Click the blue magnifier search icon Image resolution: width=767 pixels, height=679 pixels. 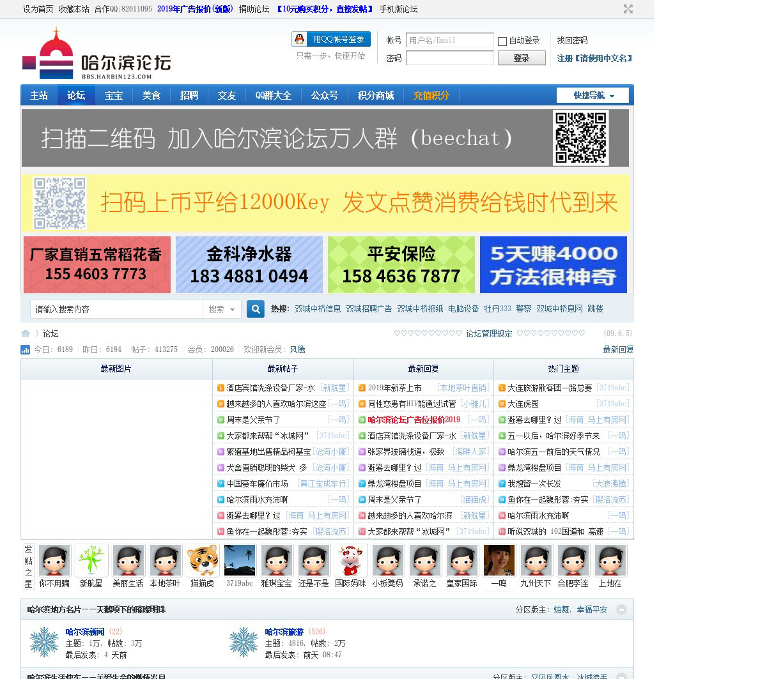pyautogui.click(x=256, y=309)
